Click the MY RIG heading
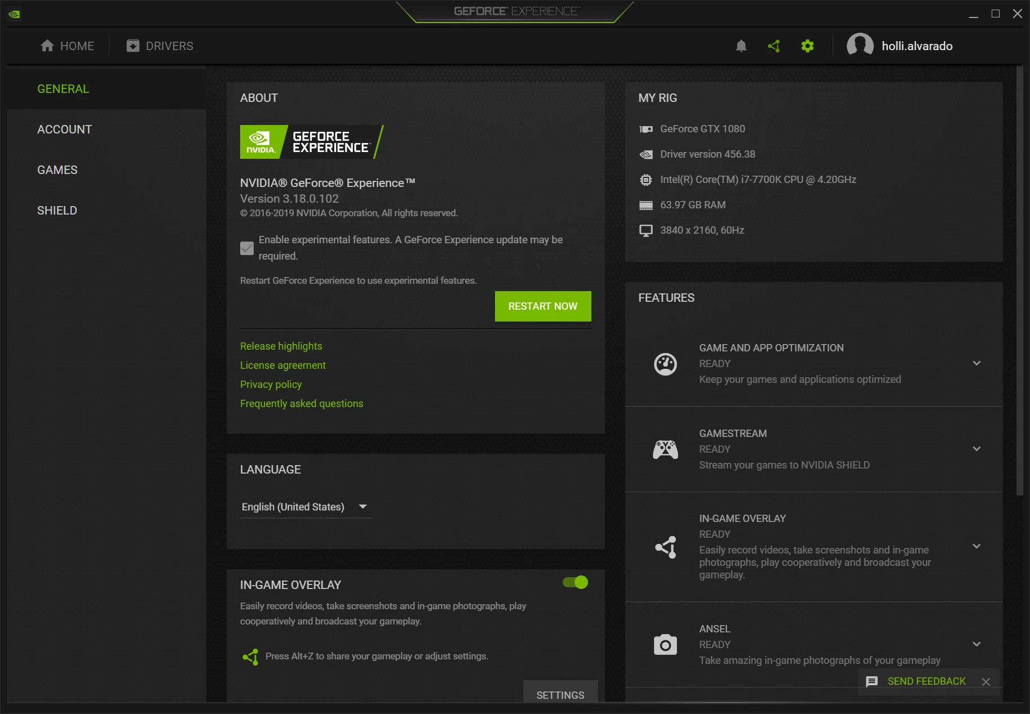1030x714 pixels. (657, 98)
